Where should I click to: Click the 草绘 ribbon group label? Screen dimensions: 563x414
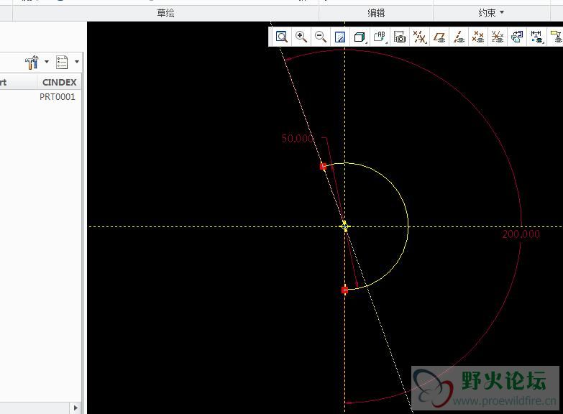click(x=165, y=13)
